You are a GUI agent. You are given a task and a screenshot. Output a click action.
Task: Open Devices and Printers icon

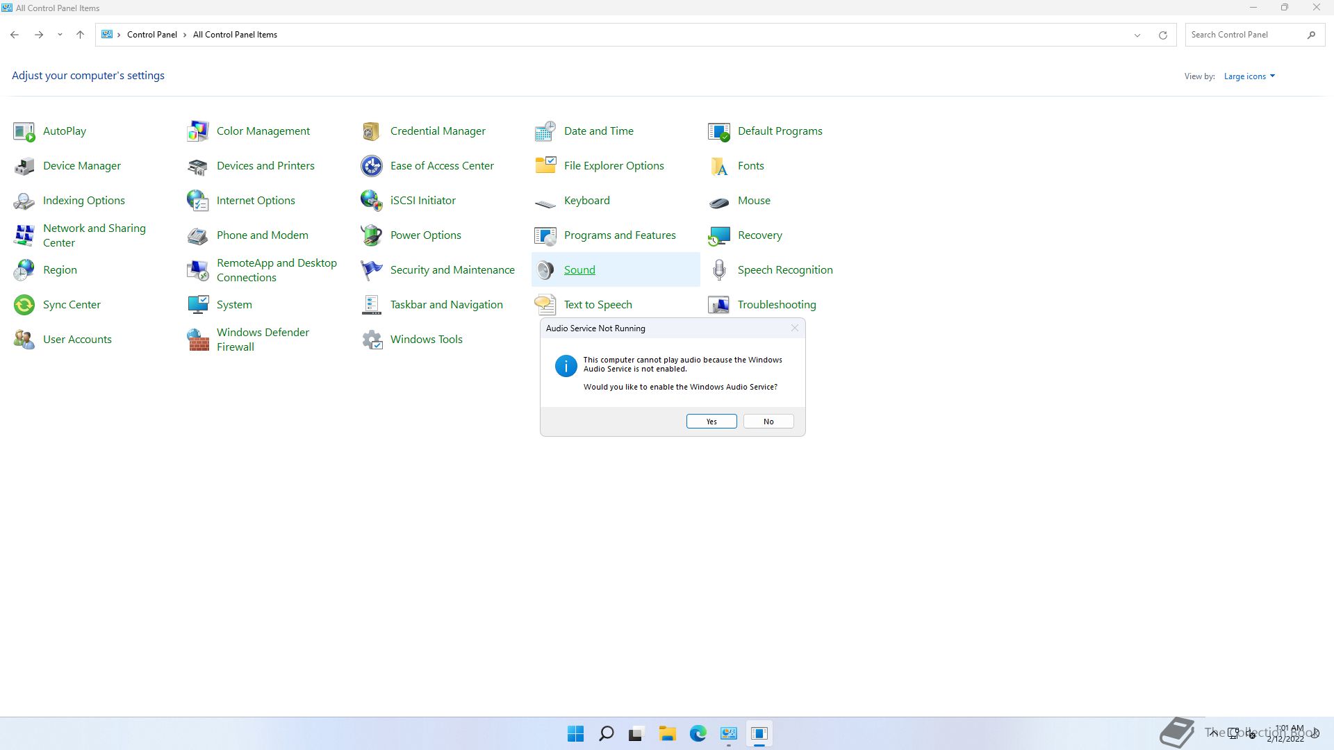tap(197, 166)
